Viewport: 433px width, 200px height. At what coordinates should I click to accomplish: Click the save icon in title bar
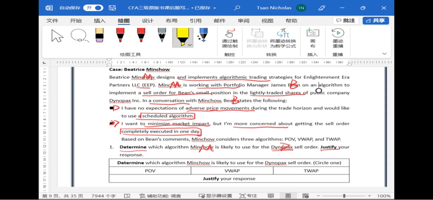112,8
